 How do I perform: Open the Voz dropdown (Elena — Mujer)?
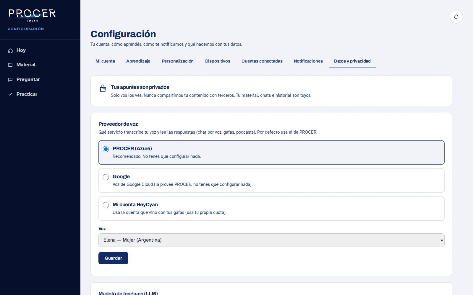pos(271,240)
